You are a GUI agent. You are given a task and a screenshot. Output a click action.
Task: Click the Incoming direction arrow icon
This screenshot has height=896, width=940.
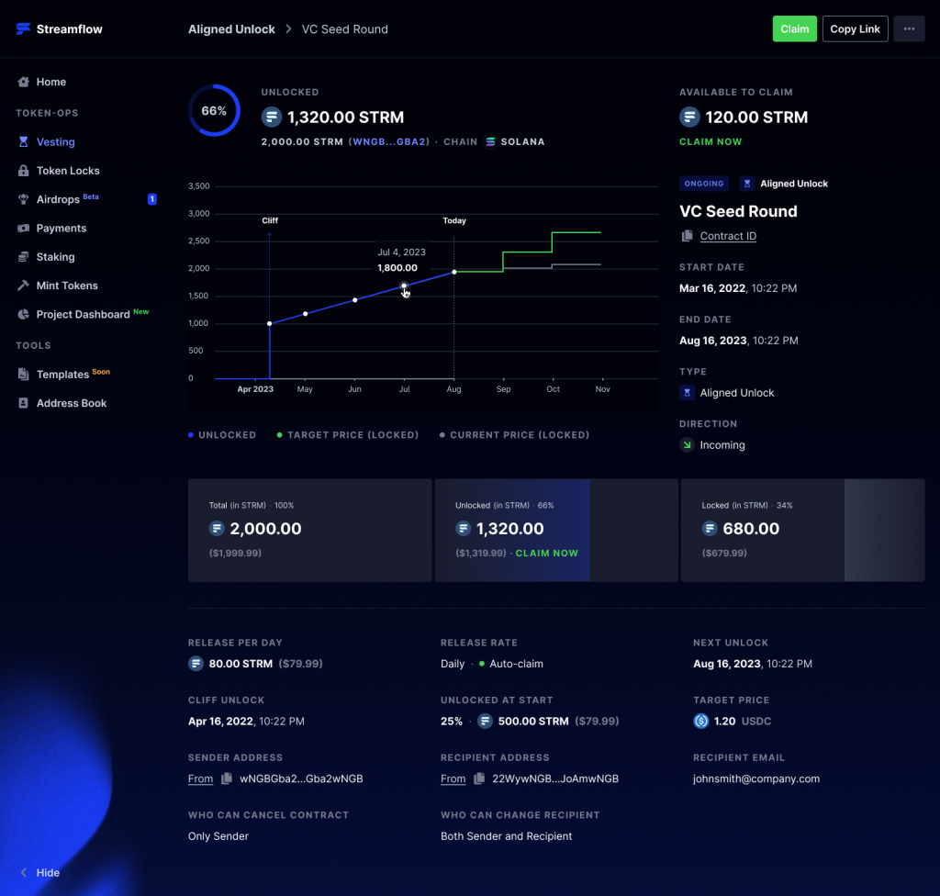point(687,445)
